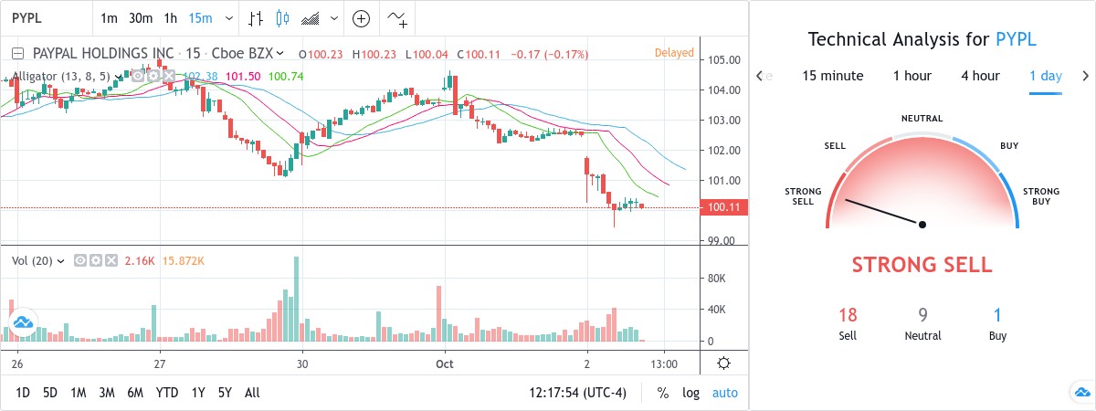Viewport: 1096px width, 411px height.
Task: Click the 15.872K volume MA value
Action: 183,261
